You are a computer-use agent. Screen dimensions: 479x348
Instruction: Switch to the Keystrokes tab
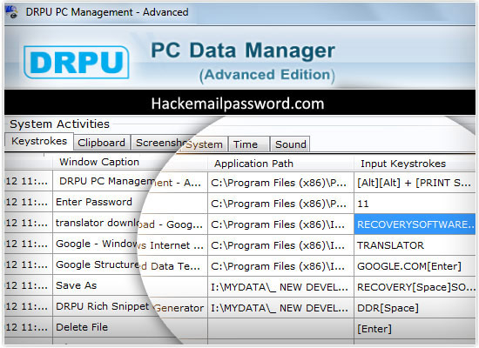tap(39, 141)
